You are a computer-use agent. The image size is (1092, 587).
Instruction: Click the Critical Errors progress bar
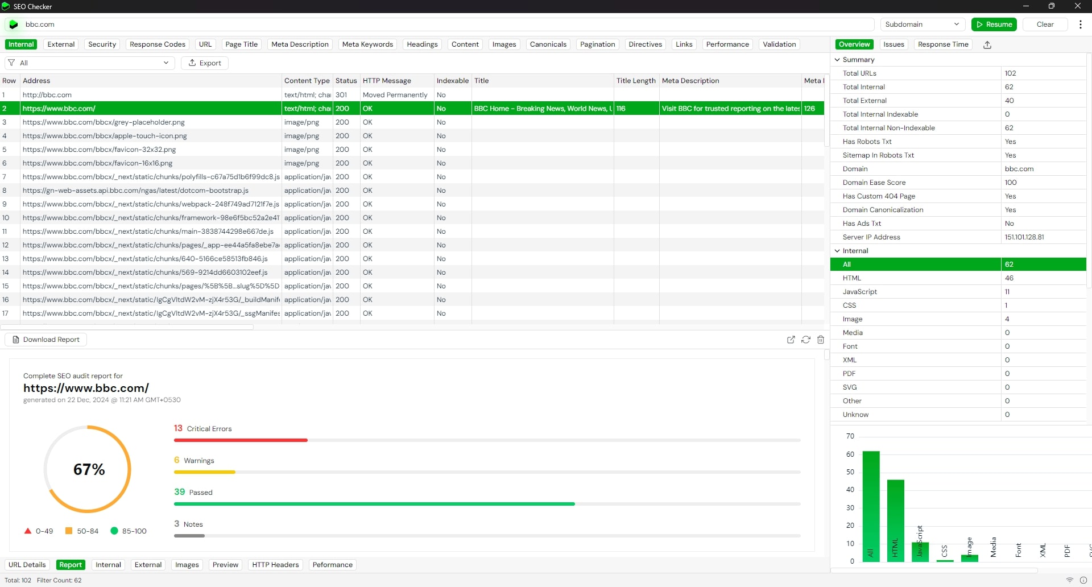(x=487, y=440)
